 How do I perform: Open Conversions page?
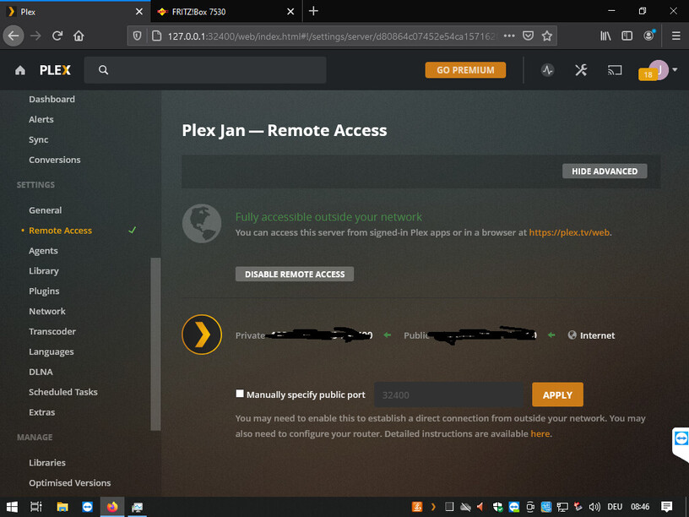(x=55, y=160)
